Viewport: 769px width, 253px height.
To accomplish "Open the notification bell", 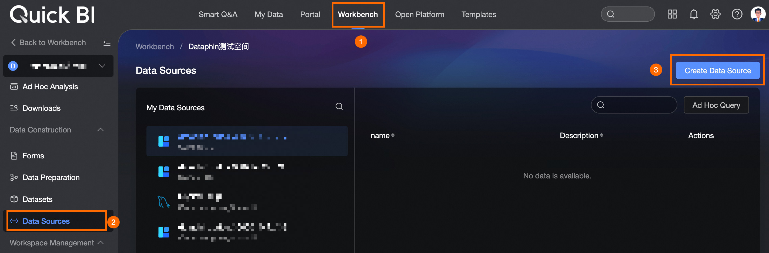I will click(693, 14).
